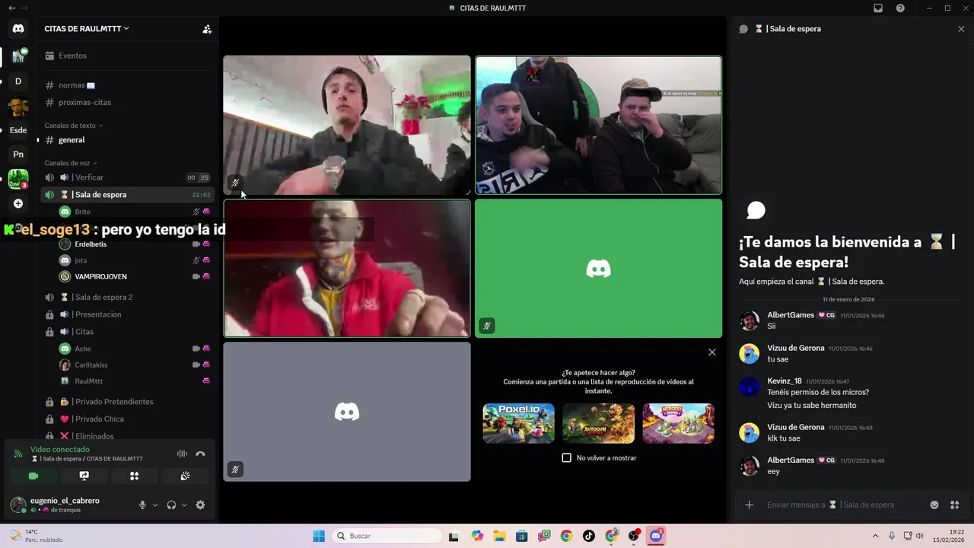Image resolution: width=974 pixels, height=548 pixels.
Task: Open the server labeled Esde
Action: (18, 130)
